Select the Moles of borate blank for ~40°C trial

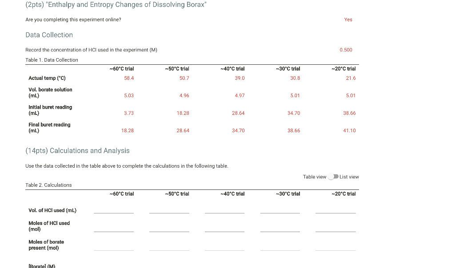224,249
